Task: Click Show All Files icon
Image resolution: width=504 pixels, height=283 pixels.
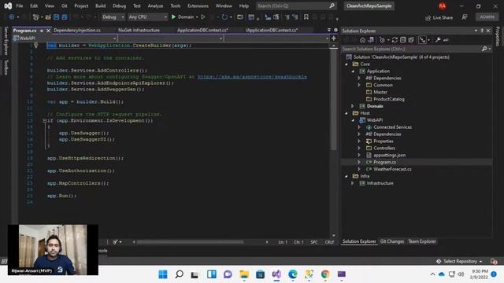Action: [x=411, y=40]
